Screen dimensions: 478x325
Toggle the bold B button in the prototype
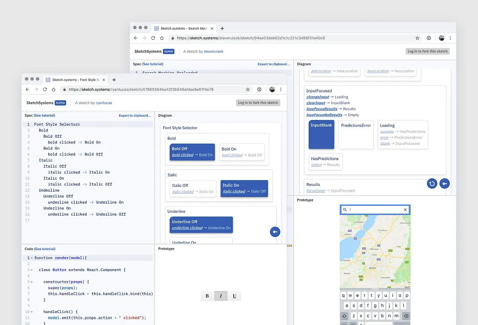coord(207,296)
